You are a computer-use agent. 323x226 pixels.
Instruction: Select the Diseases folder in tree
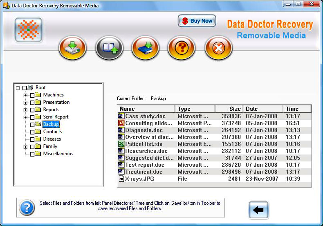(52, 139)
